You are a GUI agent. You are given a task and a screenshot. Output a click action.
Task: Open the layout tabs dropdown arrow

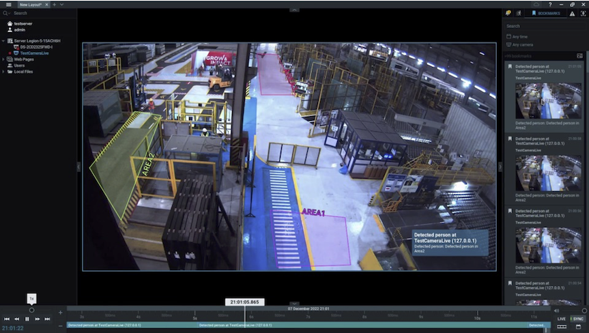tap(61, 5)
